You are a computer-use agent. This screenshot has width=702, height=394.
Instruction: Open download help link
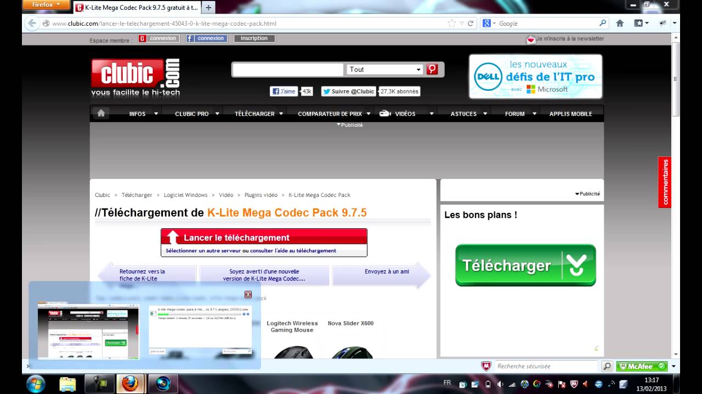[293, 251]
